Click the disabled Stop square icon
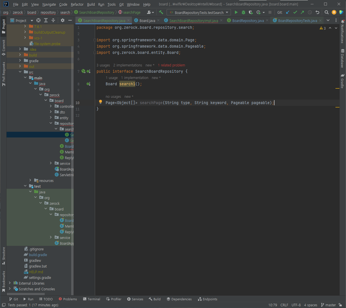The height and width of the screenshot is (308, 346). point(270,12)
